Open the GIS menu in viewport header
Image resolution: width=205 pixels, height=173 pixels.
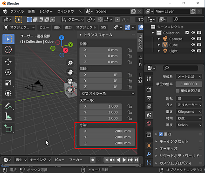103,28
